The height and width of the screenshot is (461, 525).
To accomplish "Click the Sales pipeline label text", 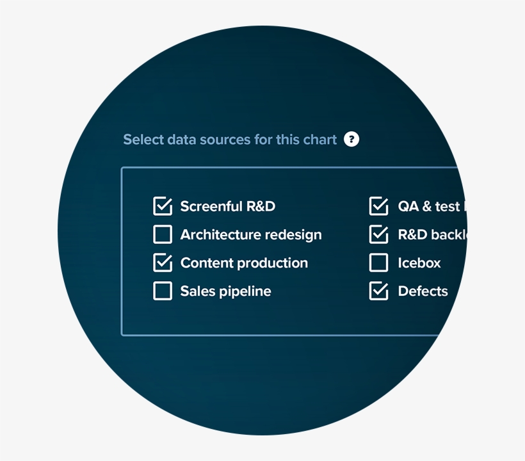I will coord(225,291).
